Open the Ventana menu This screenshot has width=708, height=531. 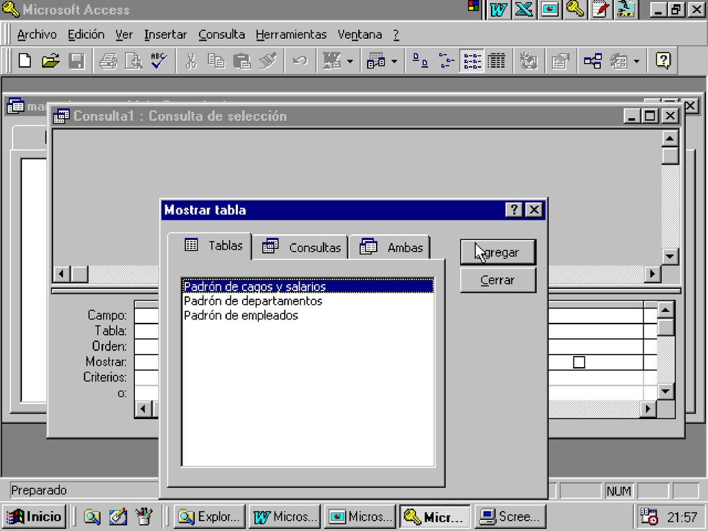(x=360, y=35)
